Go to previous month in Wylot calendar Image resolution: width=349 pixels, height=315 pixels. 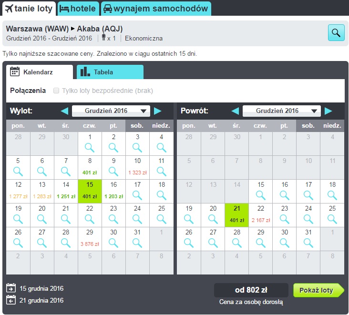65,111
